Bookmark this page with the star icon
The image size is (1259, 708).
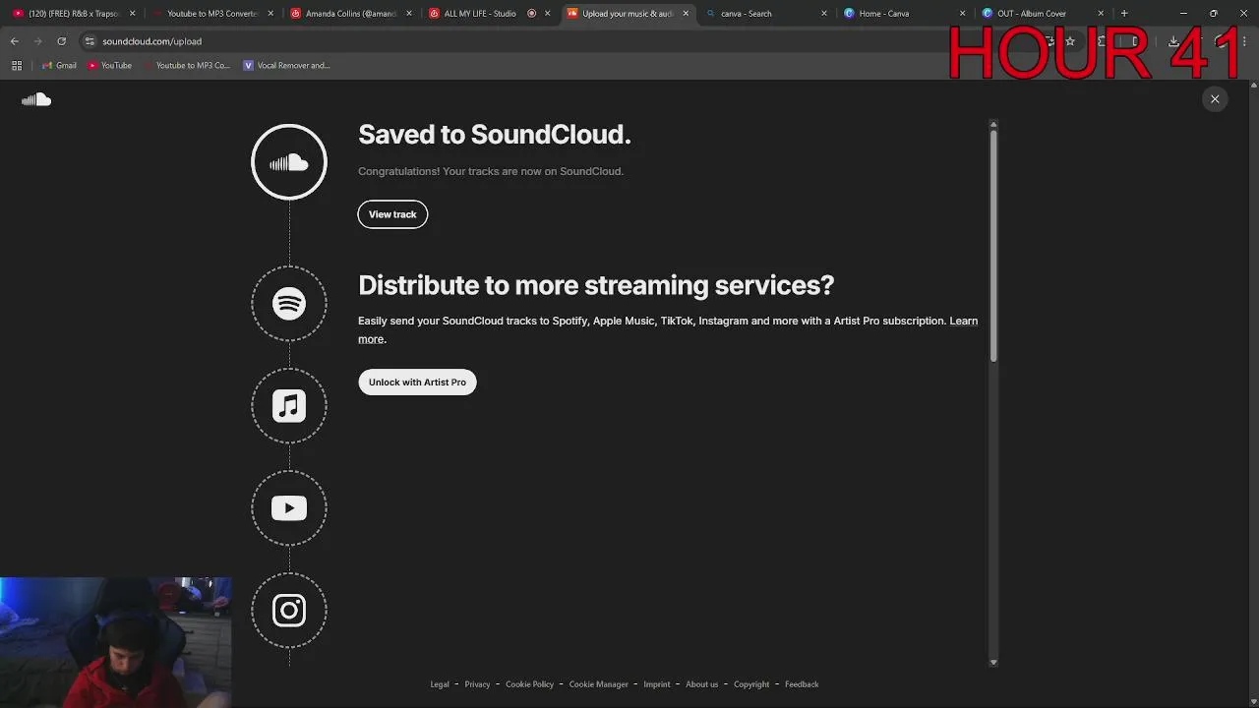[x=1070, y=41]
